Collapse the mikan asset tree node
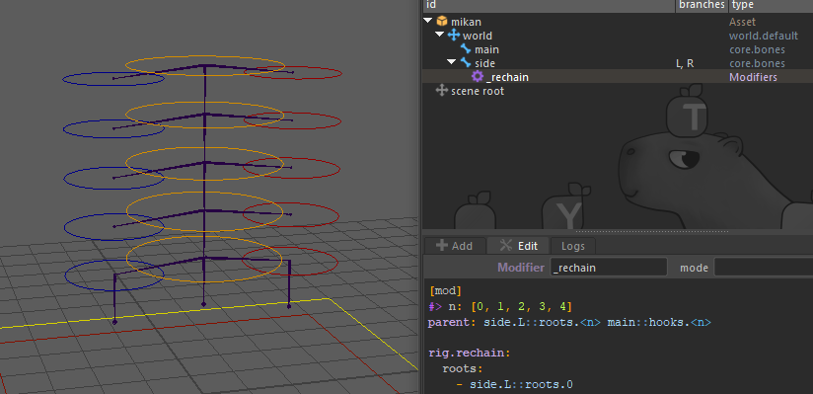Screen dimensions: 813x394 click(428, 21)
